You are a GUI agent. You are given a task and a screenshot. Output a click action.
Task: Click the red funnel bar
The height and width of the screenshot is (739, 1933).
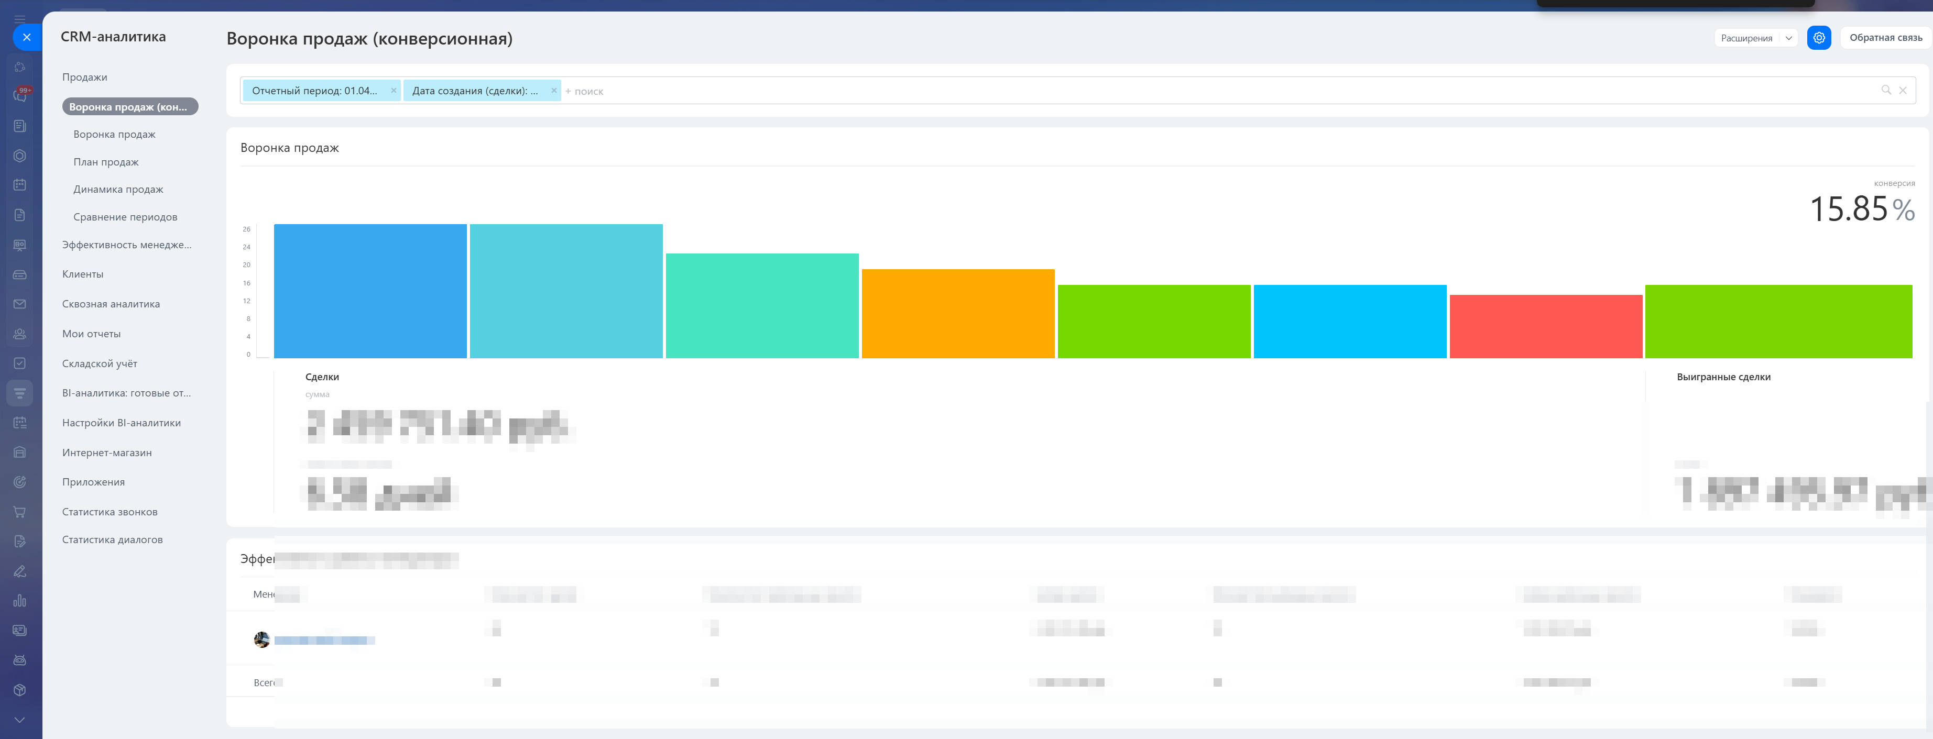1546,326
